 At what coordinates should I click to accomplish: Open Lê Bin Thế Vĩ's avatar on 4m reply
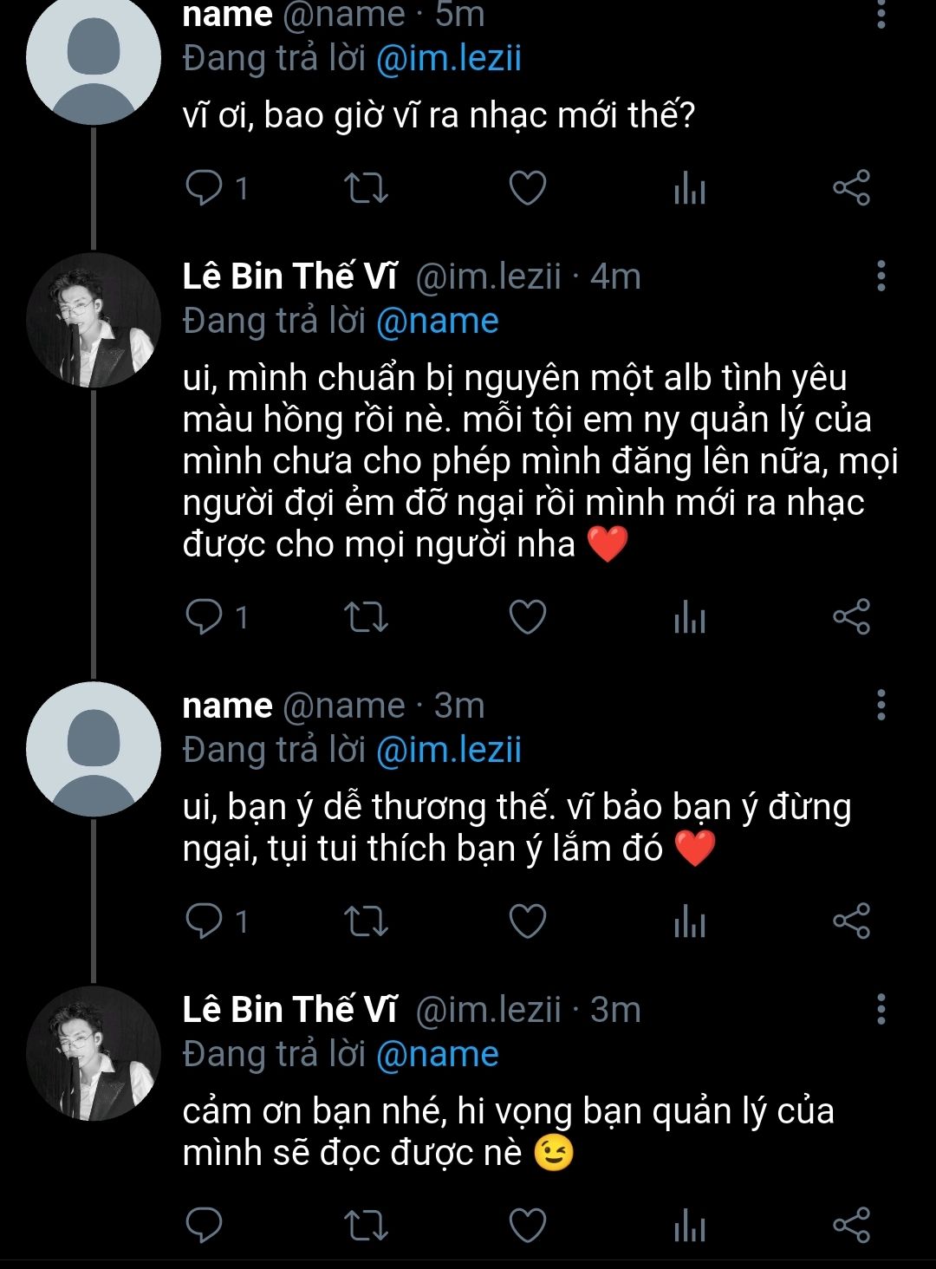[x=94, y=320]
